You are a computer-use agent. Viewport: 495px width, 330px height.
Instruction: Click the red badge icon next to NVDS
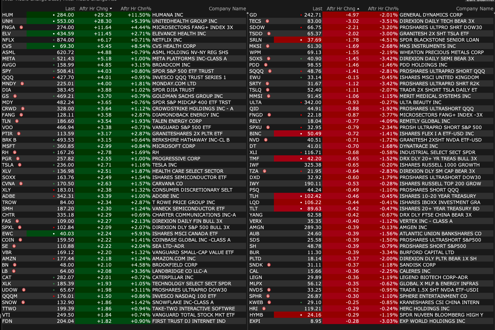269,290
